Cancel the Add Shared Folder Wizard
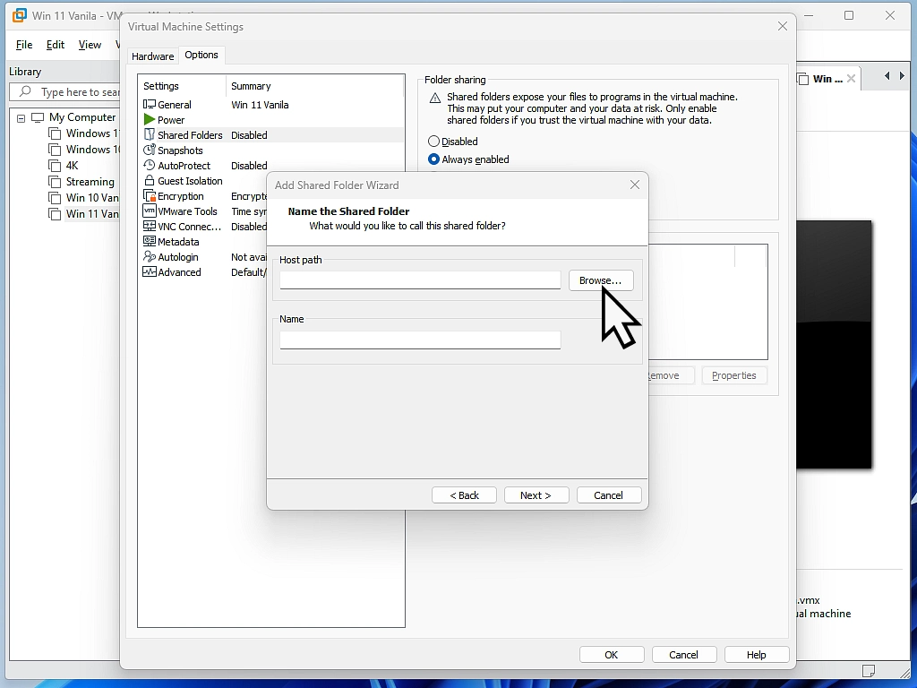The height and width of the screenshot is (688, 917). point(608,494)
